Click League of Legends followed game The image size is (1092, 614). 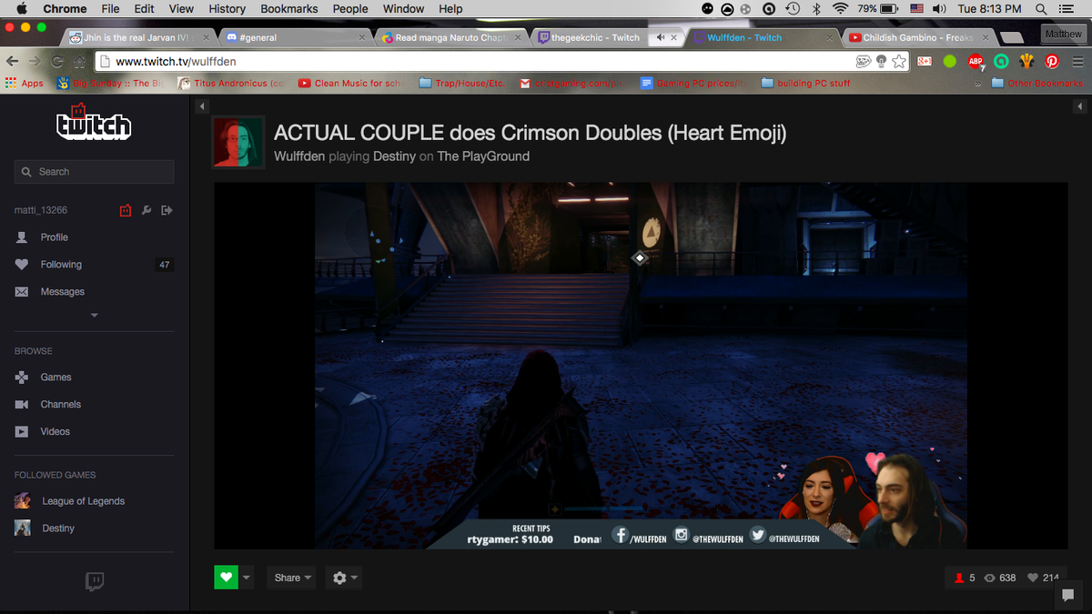click(84, 501)
